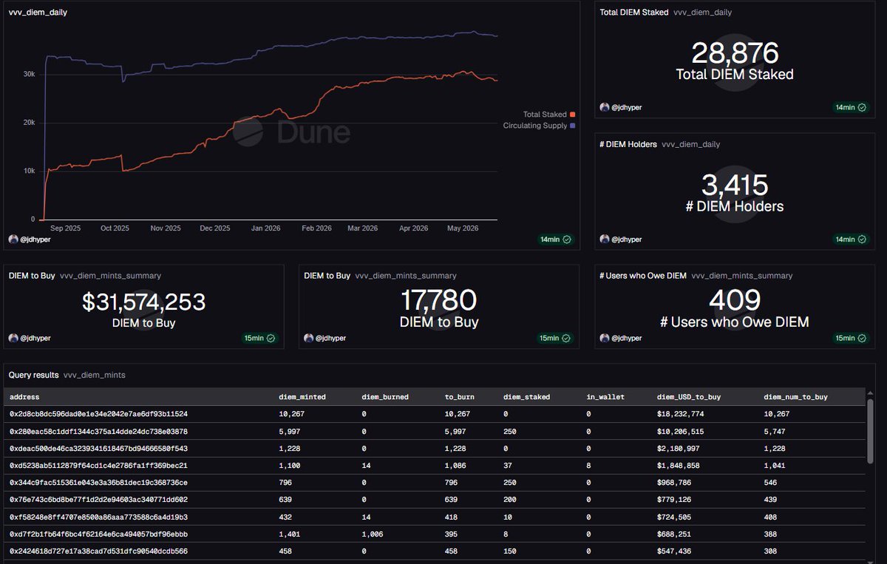The height and width of the screenshot is (564, 887).
Task: Open vvv_diem_daily query link beside Total DIEM Staked
Action: (x=702, y=13)
